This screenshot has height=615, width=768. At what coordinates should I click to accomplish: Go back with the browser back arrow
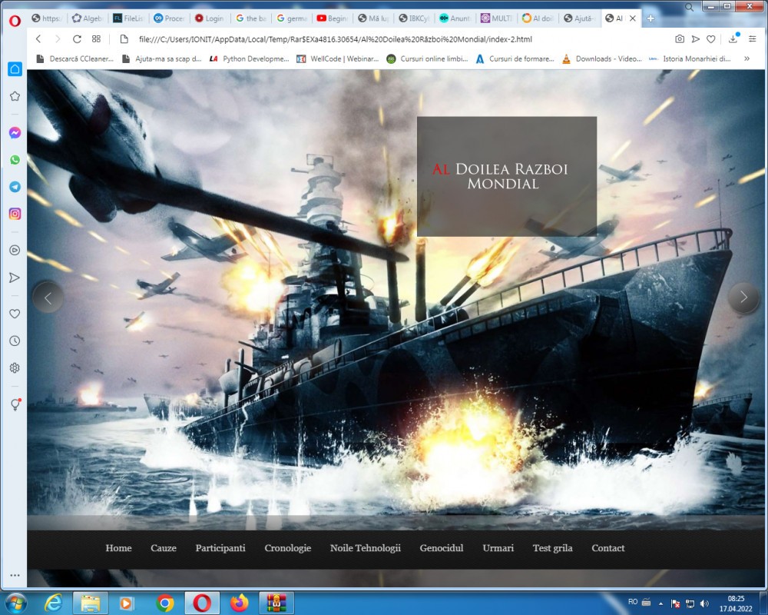tap(38, 38)
